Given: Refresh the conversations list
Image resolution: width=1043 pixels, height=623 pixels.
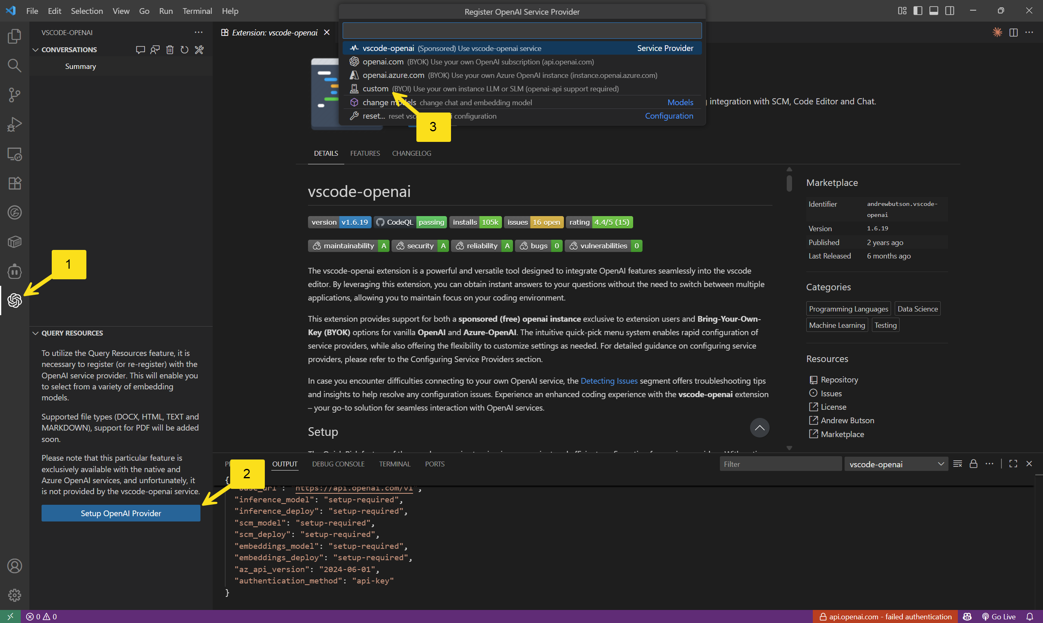Looking at the screenshot, I should (x=184, y=49).
